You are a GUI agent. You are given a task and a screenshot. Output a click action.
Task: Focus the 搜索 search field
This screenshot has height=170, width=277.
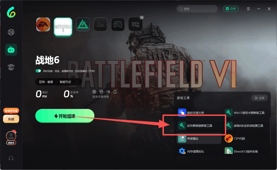pos(197,9)
